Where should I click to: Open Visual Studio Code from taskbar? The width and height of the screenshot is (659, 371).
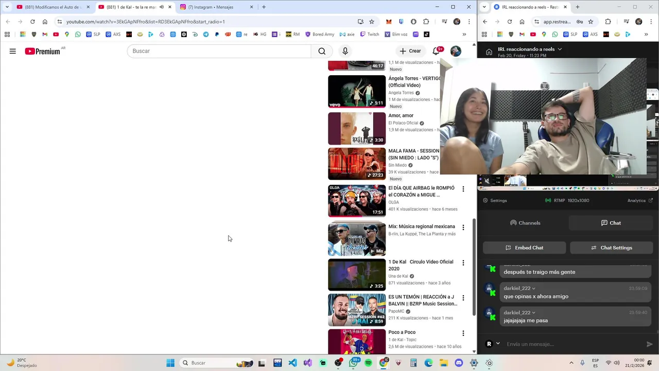coord(292,363)
